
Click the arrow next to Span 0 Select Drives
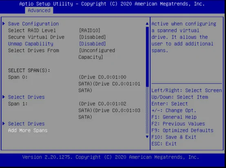pyautogui.click(x=4, y=97)
